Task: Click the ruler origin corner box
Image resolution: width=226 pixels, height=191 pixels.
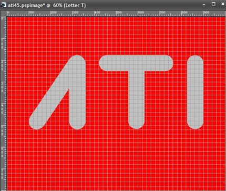Action: click(x=3, y=14)
